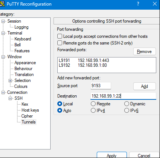Select the Remote radio button
160x158 pixels.
point(93,104)
